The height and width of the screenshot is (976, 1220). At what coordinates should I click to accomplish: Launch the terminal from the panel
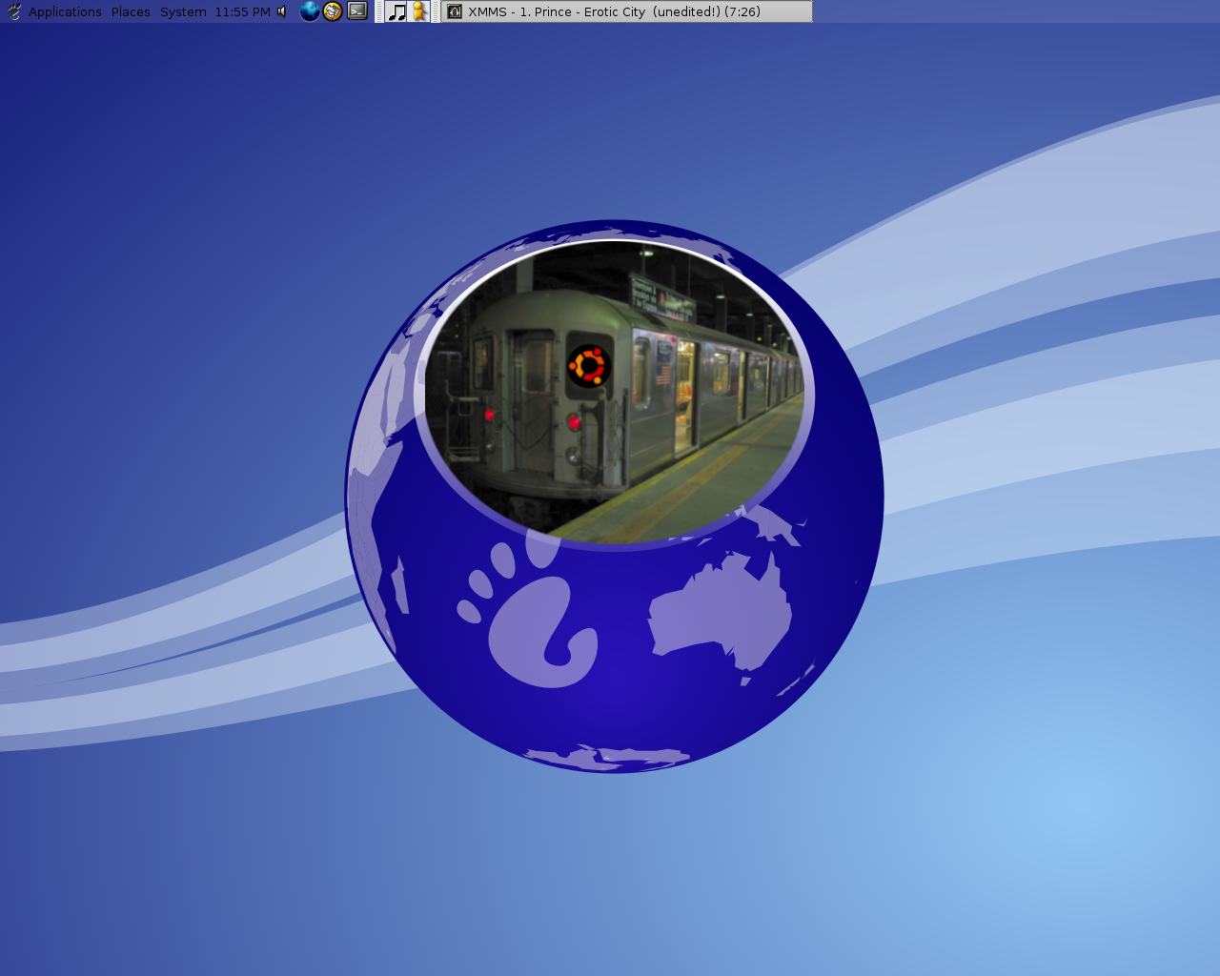tap(357, 11)
